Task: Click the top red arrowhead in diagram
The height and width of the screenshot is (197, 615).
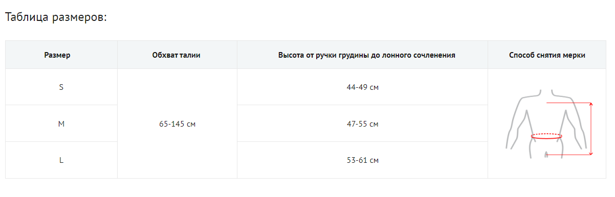Action: coord(591,105)
